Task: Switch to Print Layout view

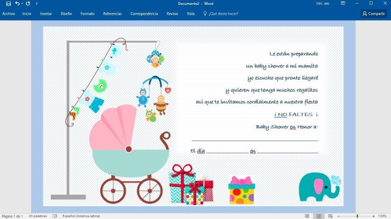Action: [319, 216]
